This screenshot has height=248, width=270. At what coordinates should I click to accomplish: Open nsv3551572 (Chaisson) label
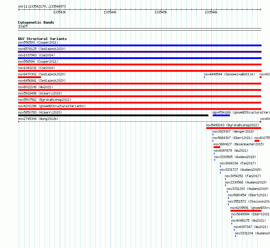tap(249, 201)
